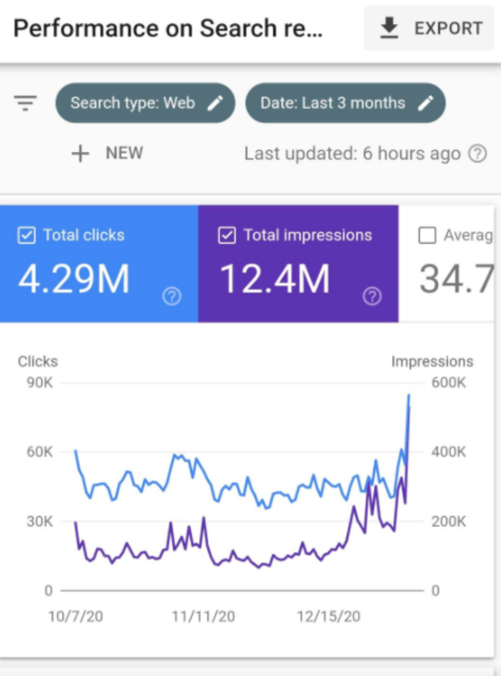Click help icon on Total impressions card

point(372,296)
